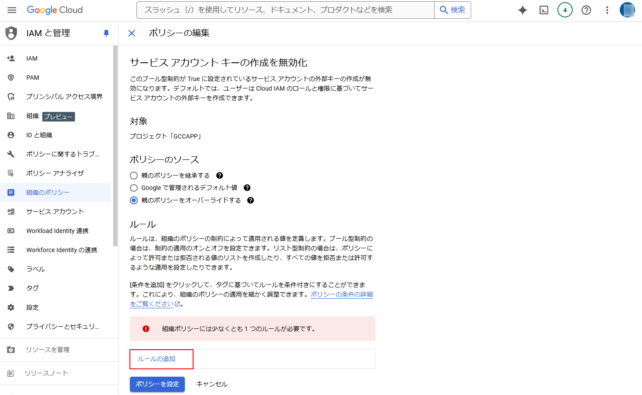Focus the resource search input field

click(x=285, y=10)
